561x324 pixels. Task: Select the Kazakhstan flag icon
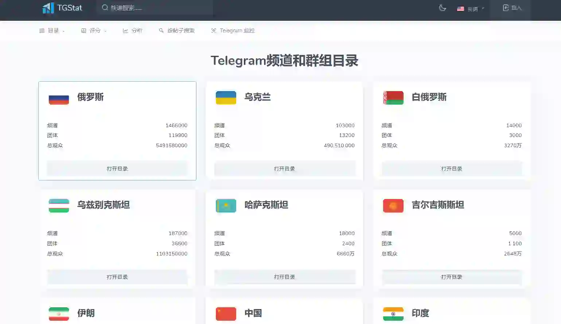pyautogui.click(x=226, y=206)
